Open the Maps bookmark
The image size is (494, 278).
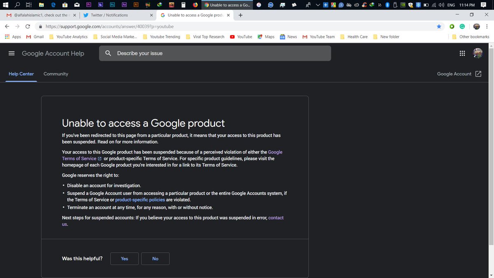click(x=266, y=37)
